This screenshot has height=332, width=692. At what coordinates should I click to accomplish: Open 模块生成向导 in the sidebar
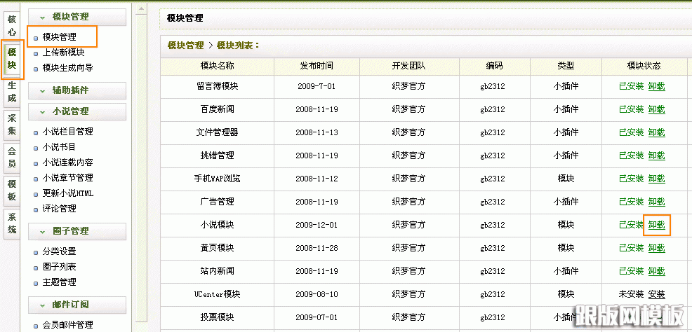[x=67, y=68]
